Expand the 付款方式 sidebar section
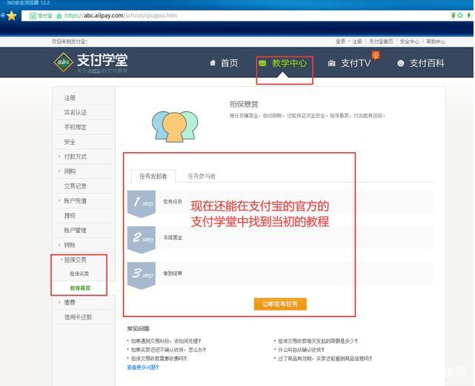This screenshot has height=386, width=475. coord(75,157)
